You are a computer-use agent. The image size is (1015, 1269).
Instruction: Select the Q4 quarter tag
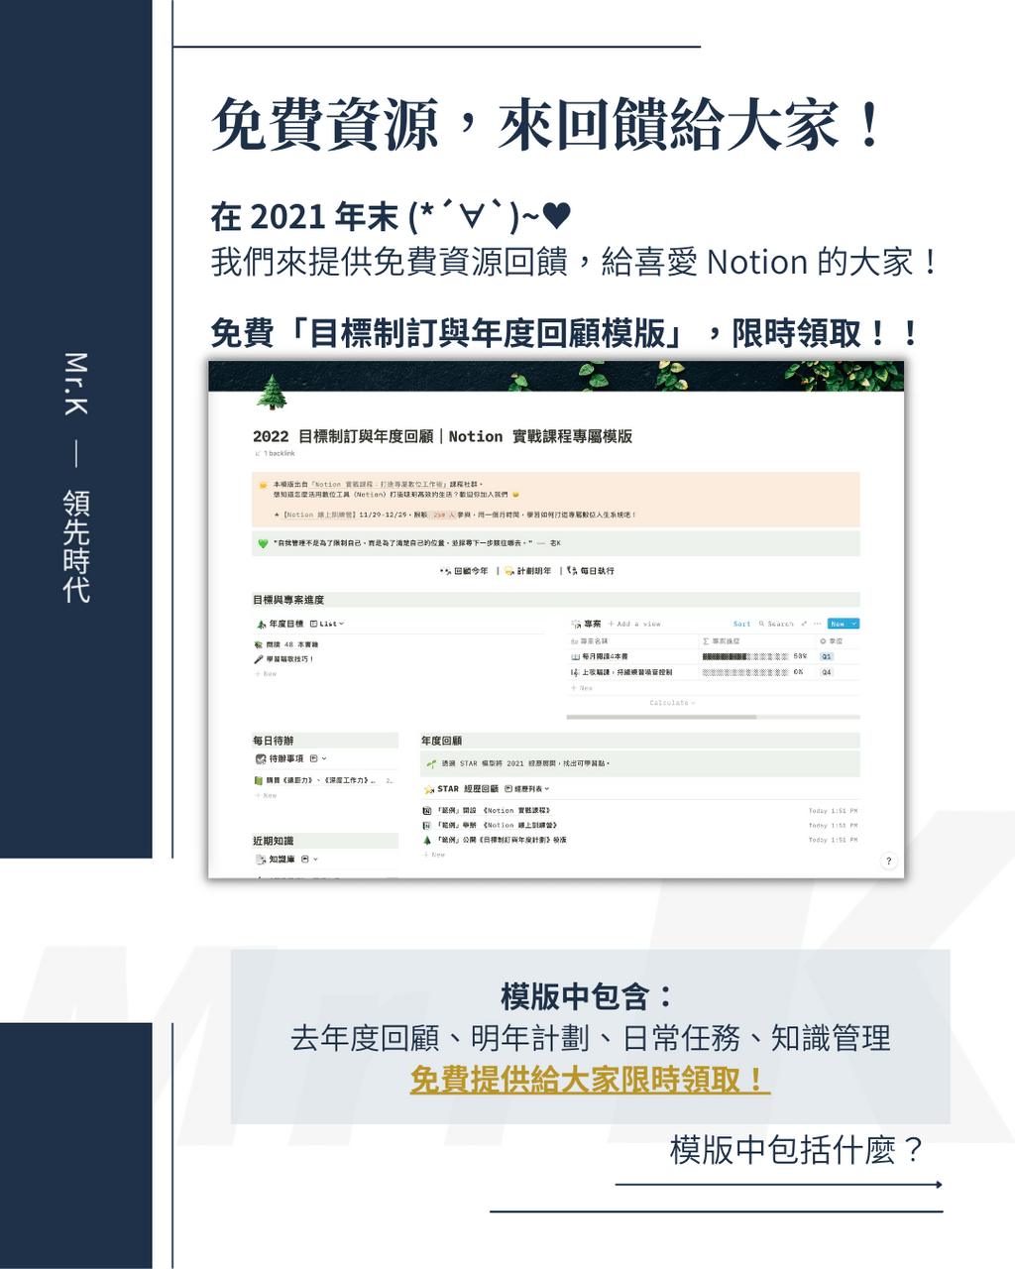[x=827, y=672]
